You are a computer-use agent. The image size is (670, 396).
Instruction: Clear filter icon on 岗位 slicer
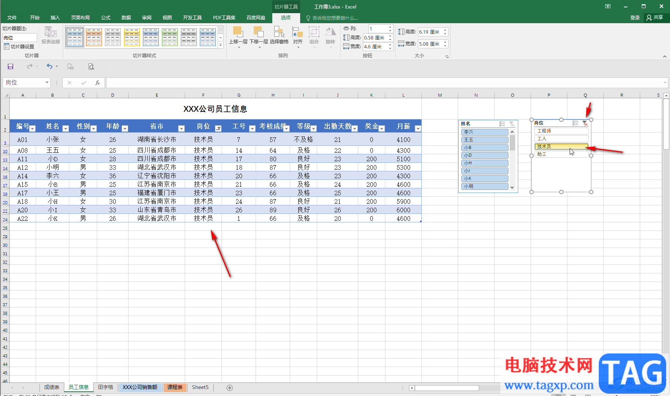585,123
